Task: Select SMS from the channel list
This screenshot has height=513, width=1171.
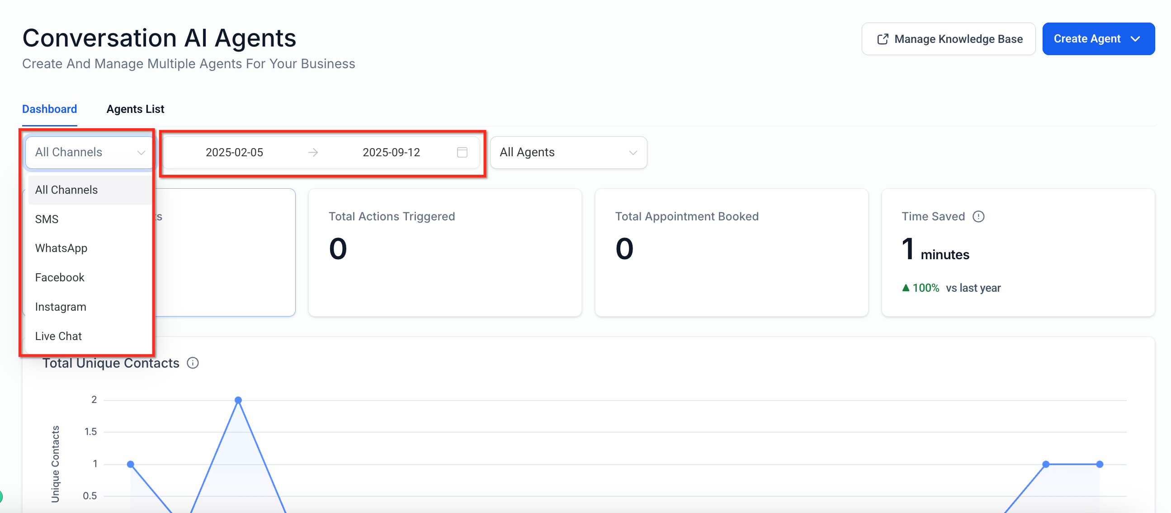Action: (47, 219)
